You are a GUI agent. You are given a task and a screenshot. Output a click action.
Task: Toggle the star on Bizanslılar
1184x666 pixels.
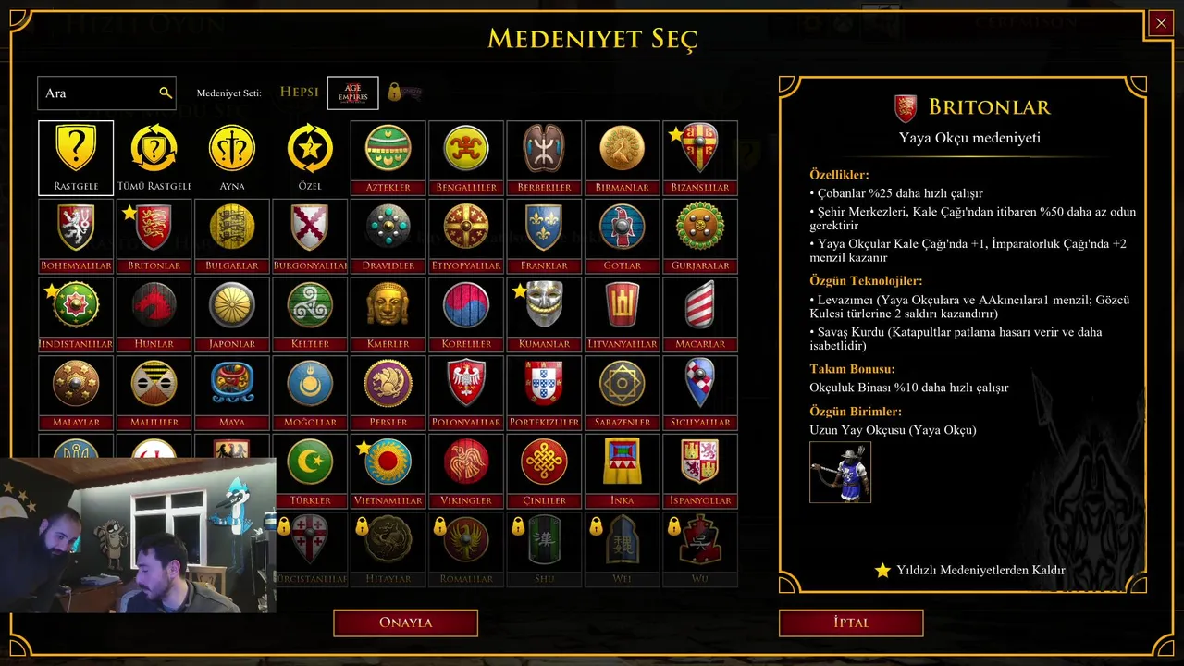click(675, 135)
